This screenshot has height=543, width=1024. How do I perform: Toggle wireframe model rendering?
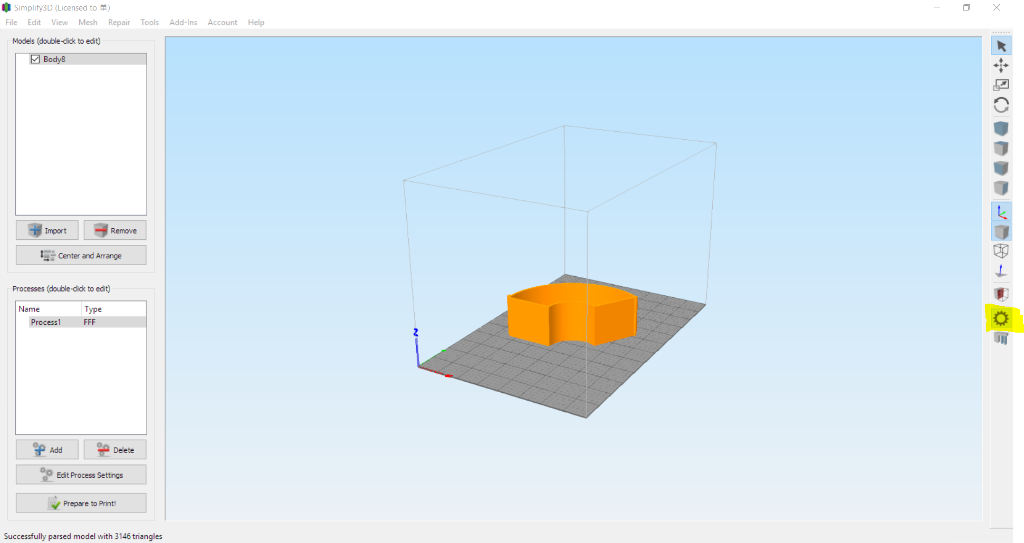(1001, 251)
